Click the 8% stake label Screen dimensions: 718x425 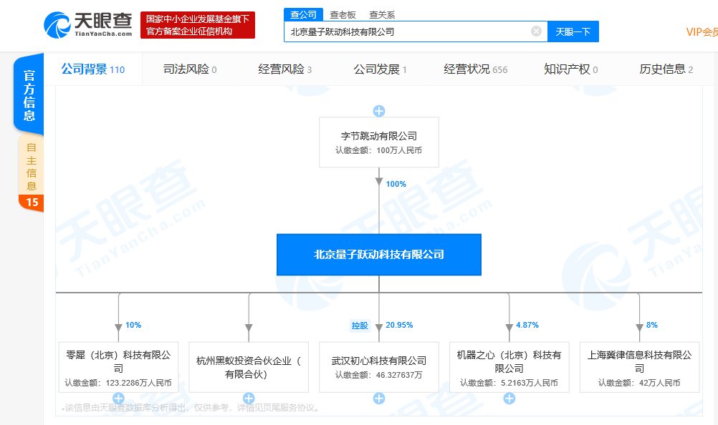652,325
